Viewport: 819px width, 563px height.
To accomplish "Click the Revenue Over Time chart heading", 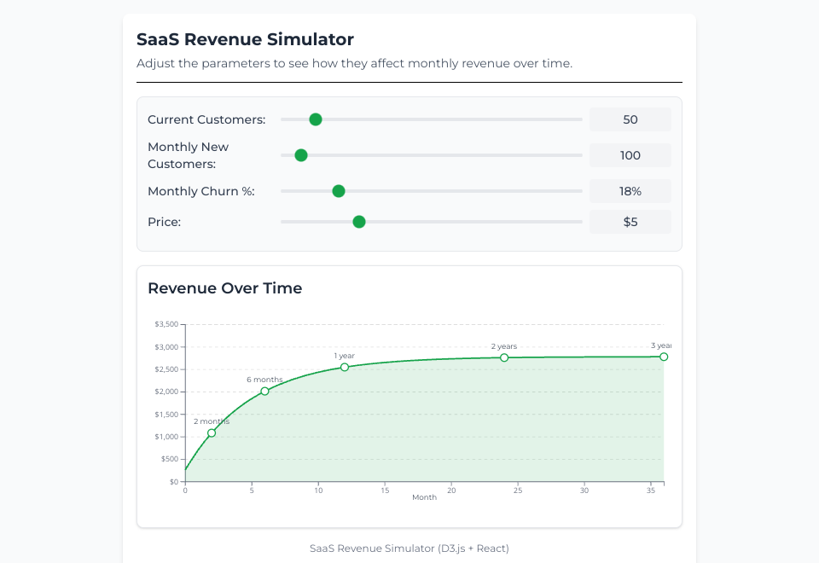I will point(224,288).
